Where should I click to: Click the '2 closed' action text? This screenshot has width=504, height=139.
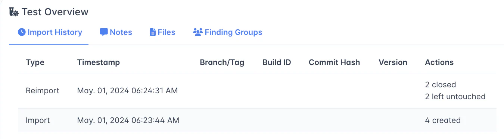click(x=441, y=85)
